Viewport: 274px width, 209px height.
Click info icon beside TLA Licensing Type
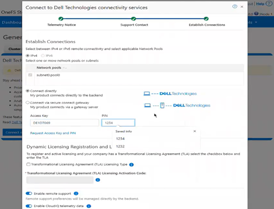click(x=132, y=165)
